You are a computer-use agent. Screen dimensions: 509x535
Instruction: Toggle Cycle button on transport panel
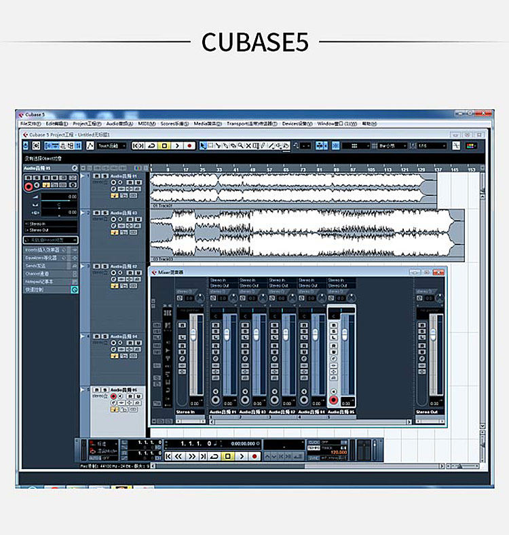(214, 456)
